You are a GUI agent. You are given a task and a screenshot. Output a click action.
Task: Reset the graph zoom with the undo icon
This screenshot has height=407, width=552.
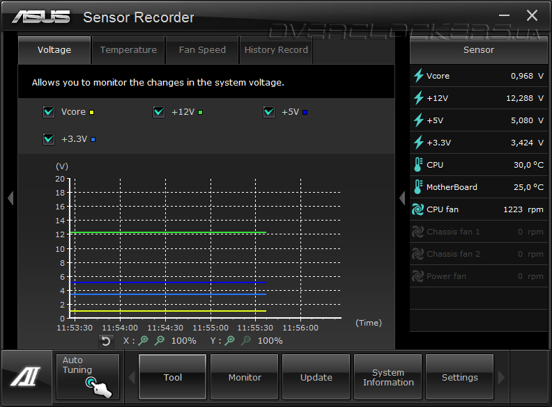pyautogui.click(x=106, y=341)
